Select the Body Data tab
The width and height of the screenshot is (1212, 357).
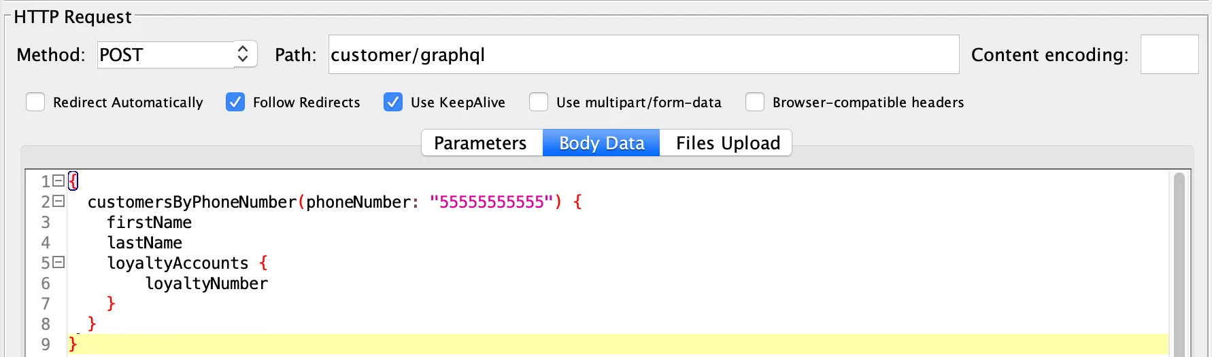point(601,143)
